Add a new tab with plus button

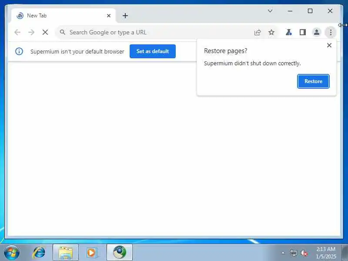pos(125,16)
